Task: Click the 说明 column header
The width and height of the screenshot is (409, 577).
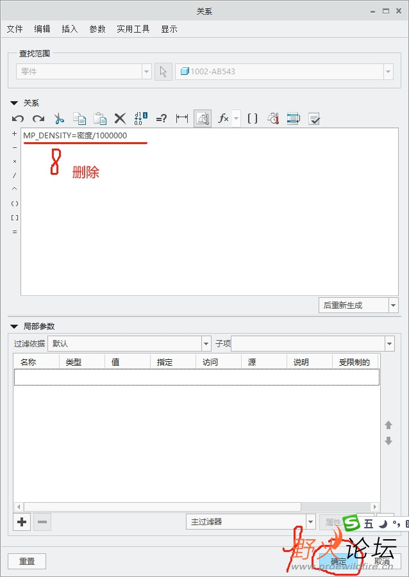Action: pos(310,362)
